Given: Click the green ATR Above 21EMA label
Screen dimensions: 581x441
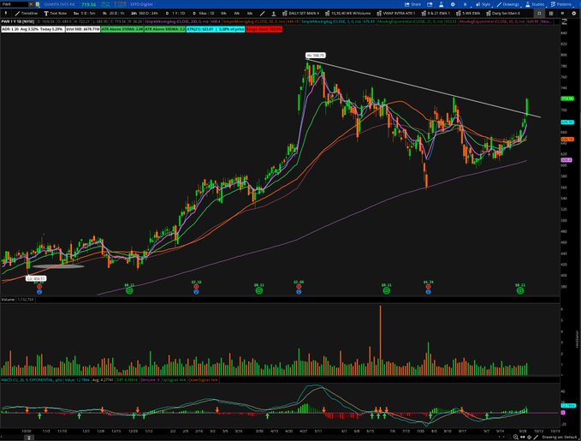Looking at the screenshot, I should click(122, 29).
